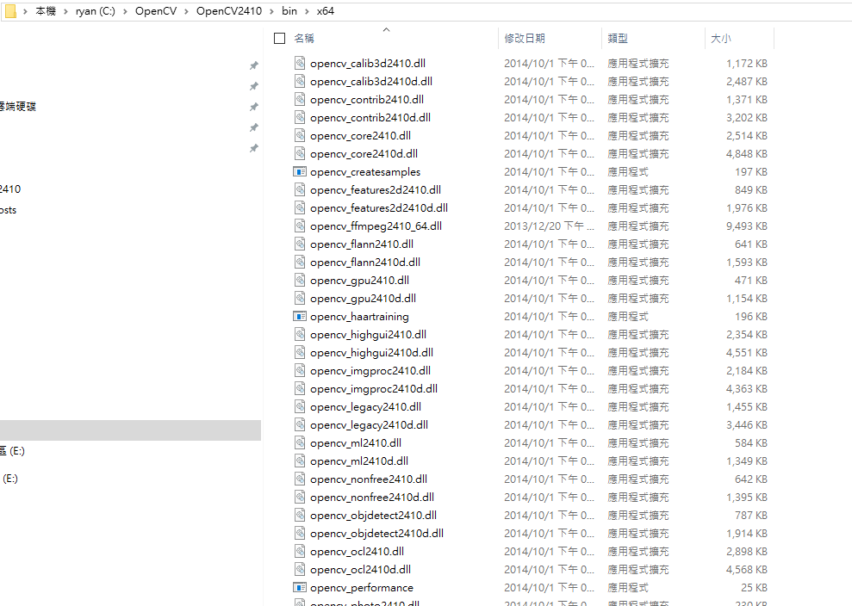This screenshot has width=852, height=606.
Task: Select the 雲端硬碟 navigation item
Action: [18, 107]
